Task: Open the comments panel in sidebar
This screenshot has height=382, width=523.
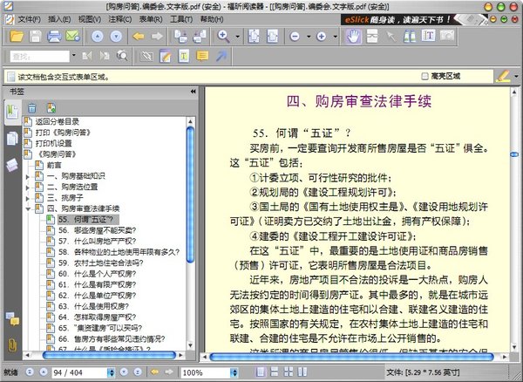Action: point(12,318)
